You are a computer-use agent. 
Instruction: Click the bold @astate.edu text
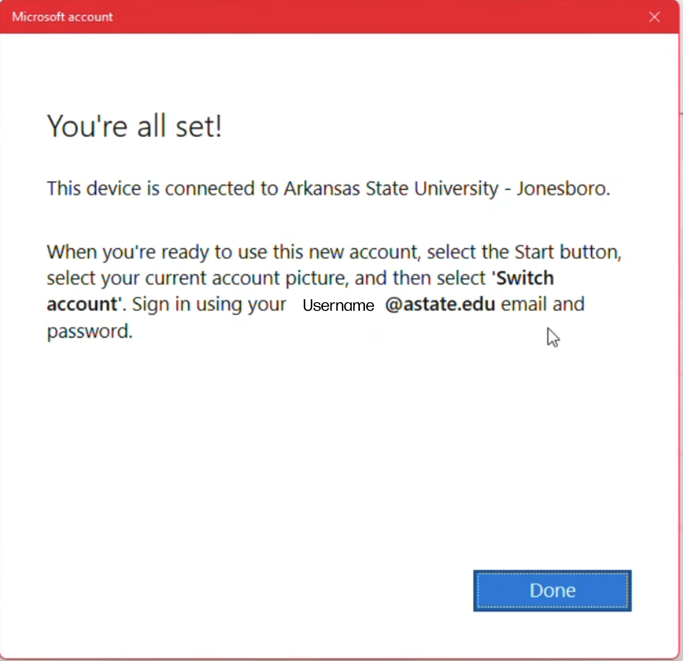pos(440,304)
